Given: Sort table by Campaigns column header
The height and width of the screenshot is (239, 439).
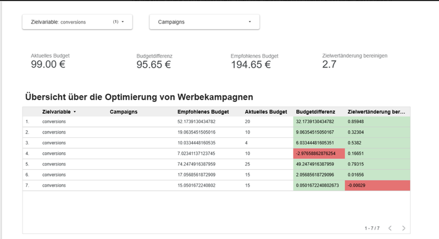Looking at the screenshot, I should [124, 112].
